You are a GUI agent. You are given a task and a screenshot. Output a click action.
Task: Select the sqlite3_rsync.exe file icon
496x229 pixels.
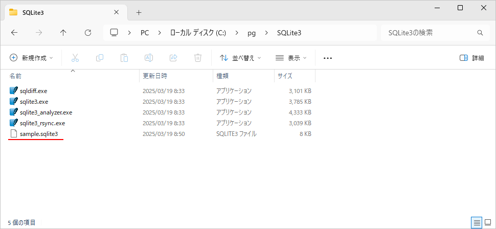click(14, 123)
